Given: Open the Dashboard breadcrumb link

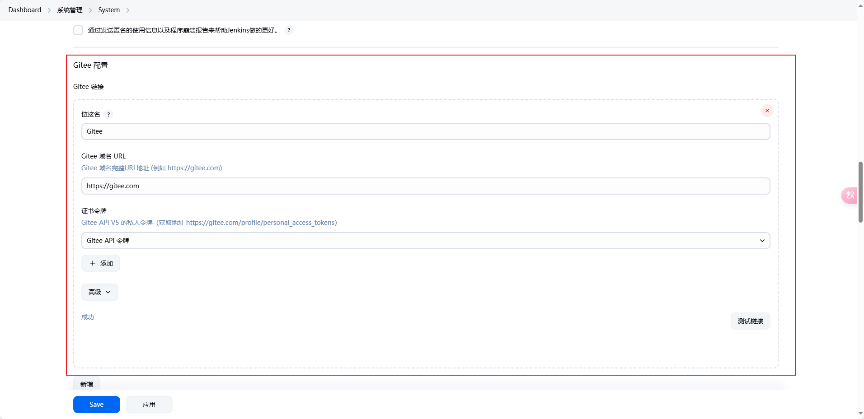Looking at the screenshot, I should tap(25, 10).
